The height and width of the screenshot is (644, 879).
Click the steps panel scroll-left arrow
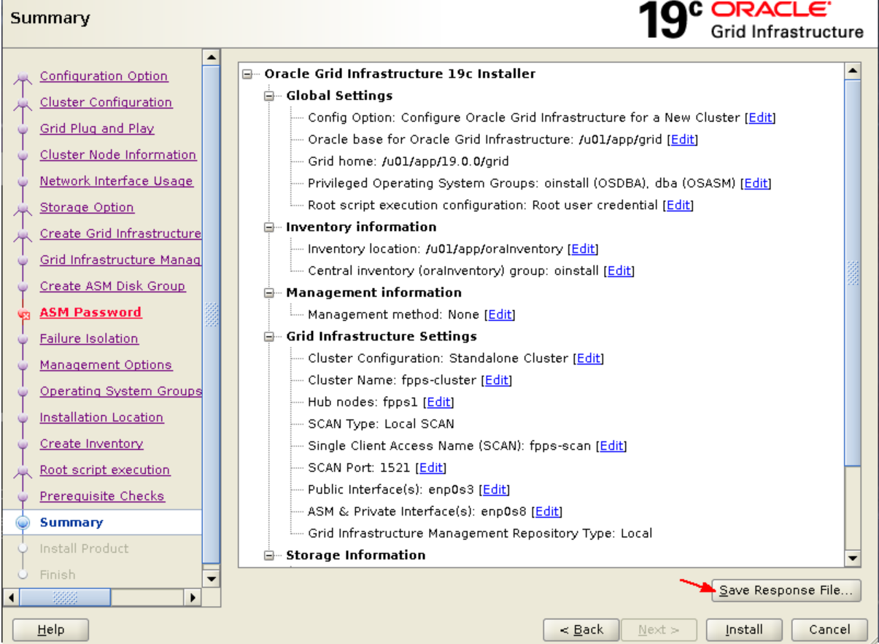11,597
